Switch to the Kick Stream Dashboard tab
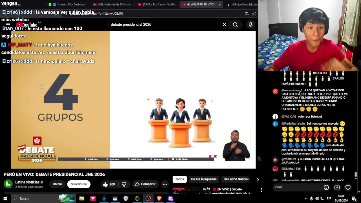 click(x=67, y=5)
